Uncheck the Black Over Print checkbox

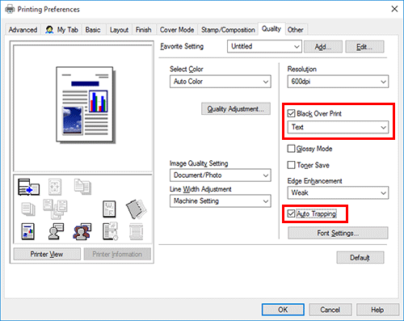(x=291, y=113)
